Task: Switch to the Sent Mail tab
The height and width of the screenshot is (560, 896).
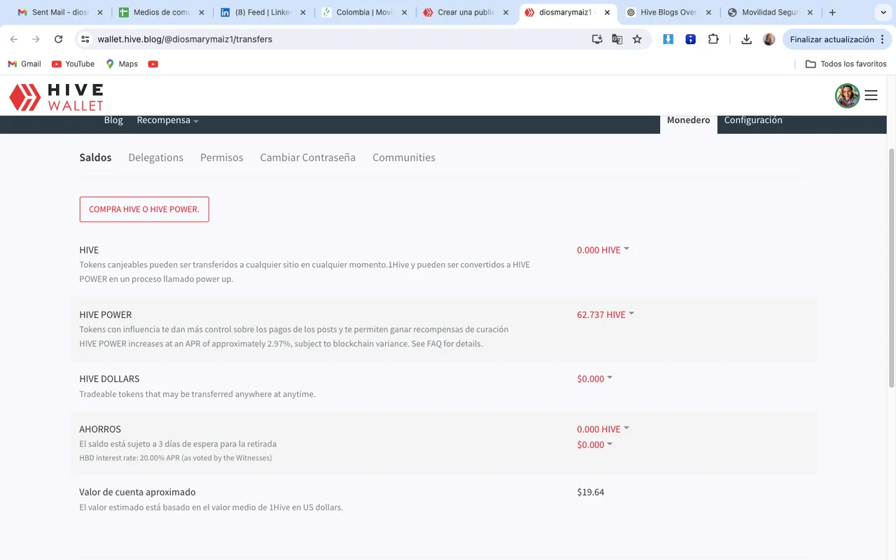Action: (60, 13)
